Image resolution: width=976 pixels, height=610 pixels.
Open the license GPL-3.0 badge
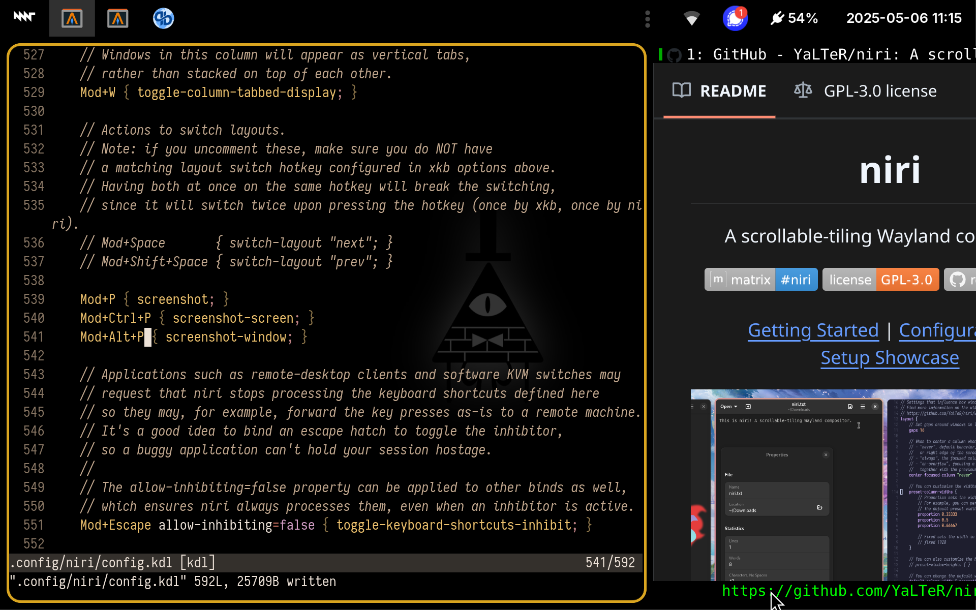pos(881,280)
